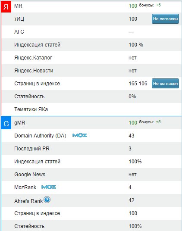This screenshot has width=182, height=231.
Task: Click the Google.News row label
Action: pos(30,175)
